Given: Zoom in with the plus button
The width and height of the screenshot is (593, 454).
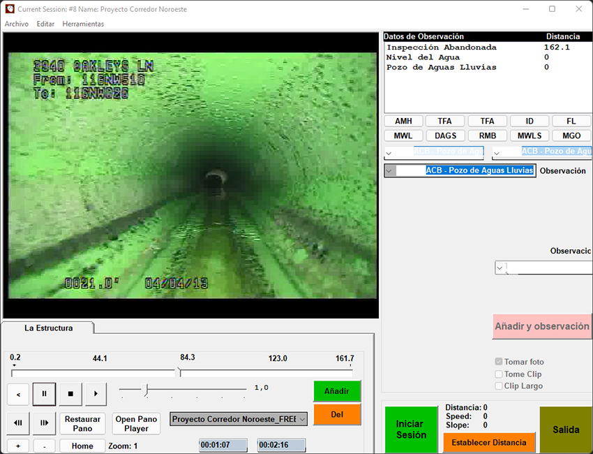Looking at the screenshot, I should coord(18,446).
